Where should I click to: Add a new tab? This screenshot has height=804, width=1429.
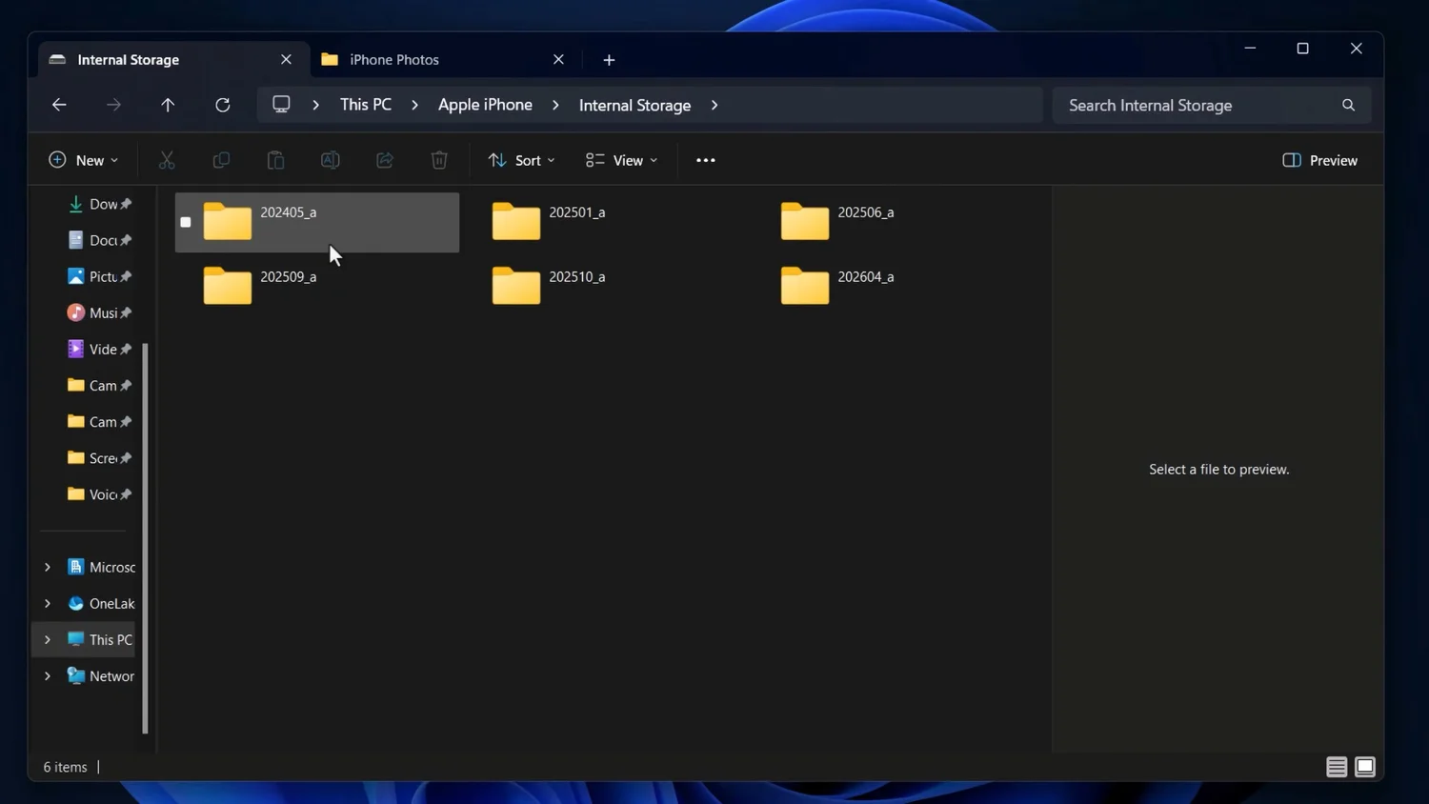(609, 60)
